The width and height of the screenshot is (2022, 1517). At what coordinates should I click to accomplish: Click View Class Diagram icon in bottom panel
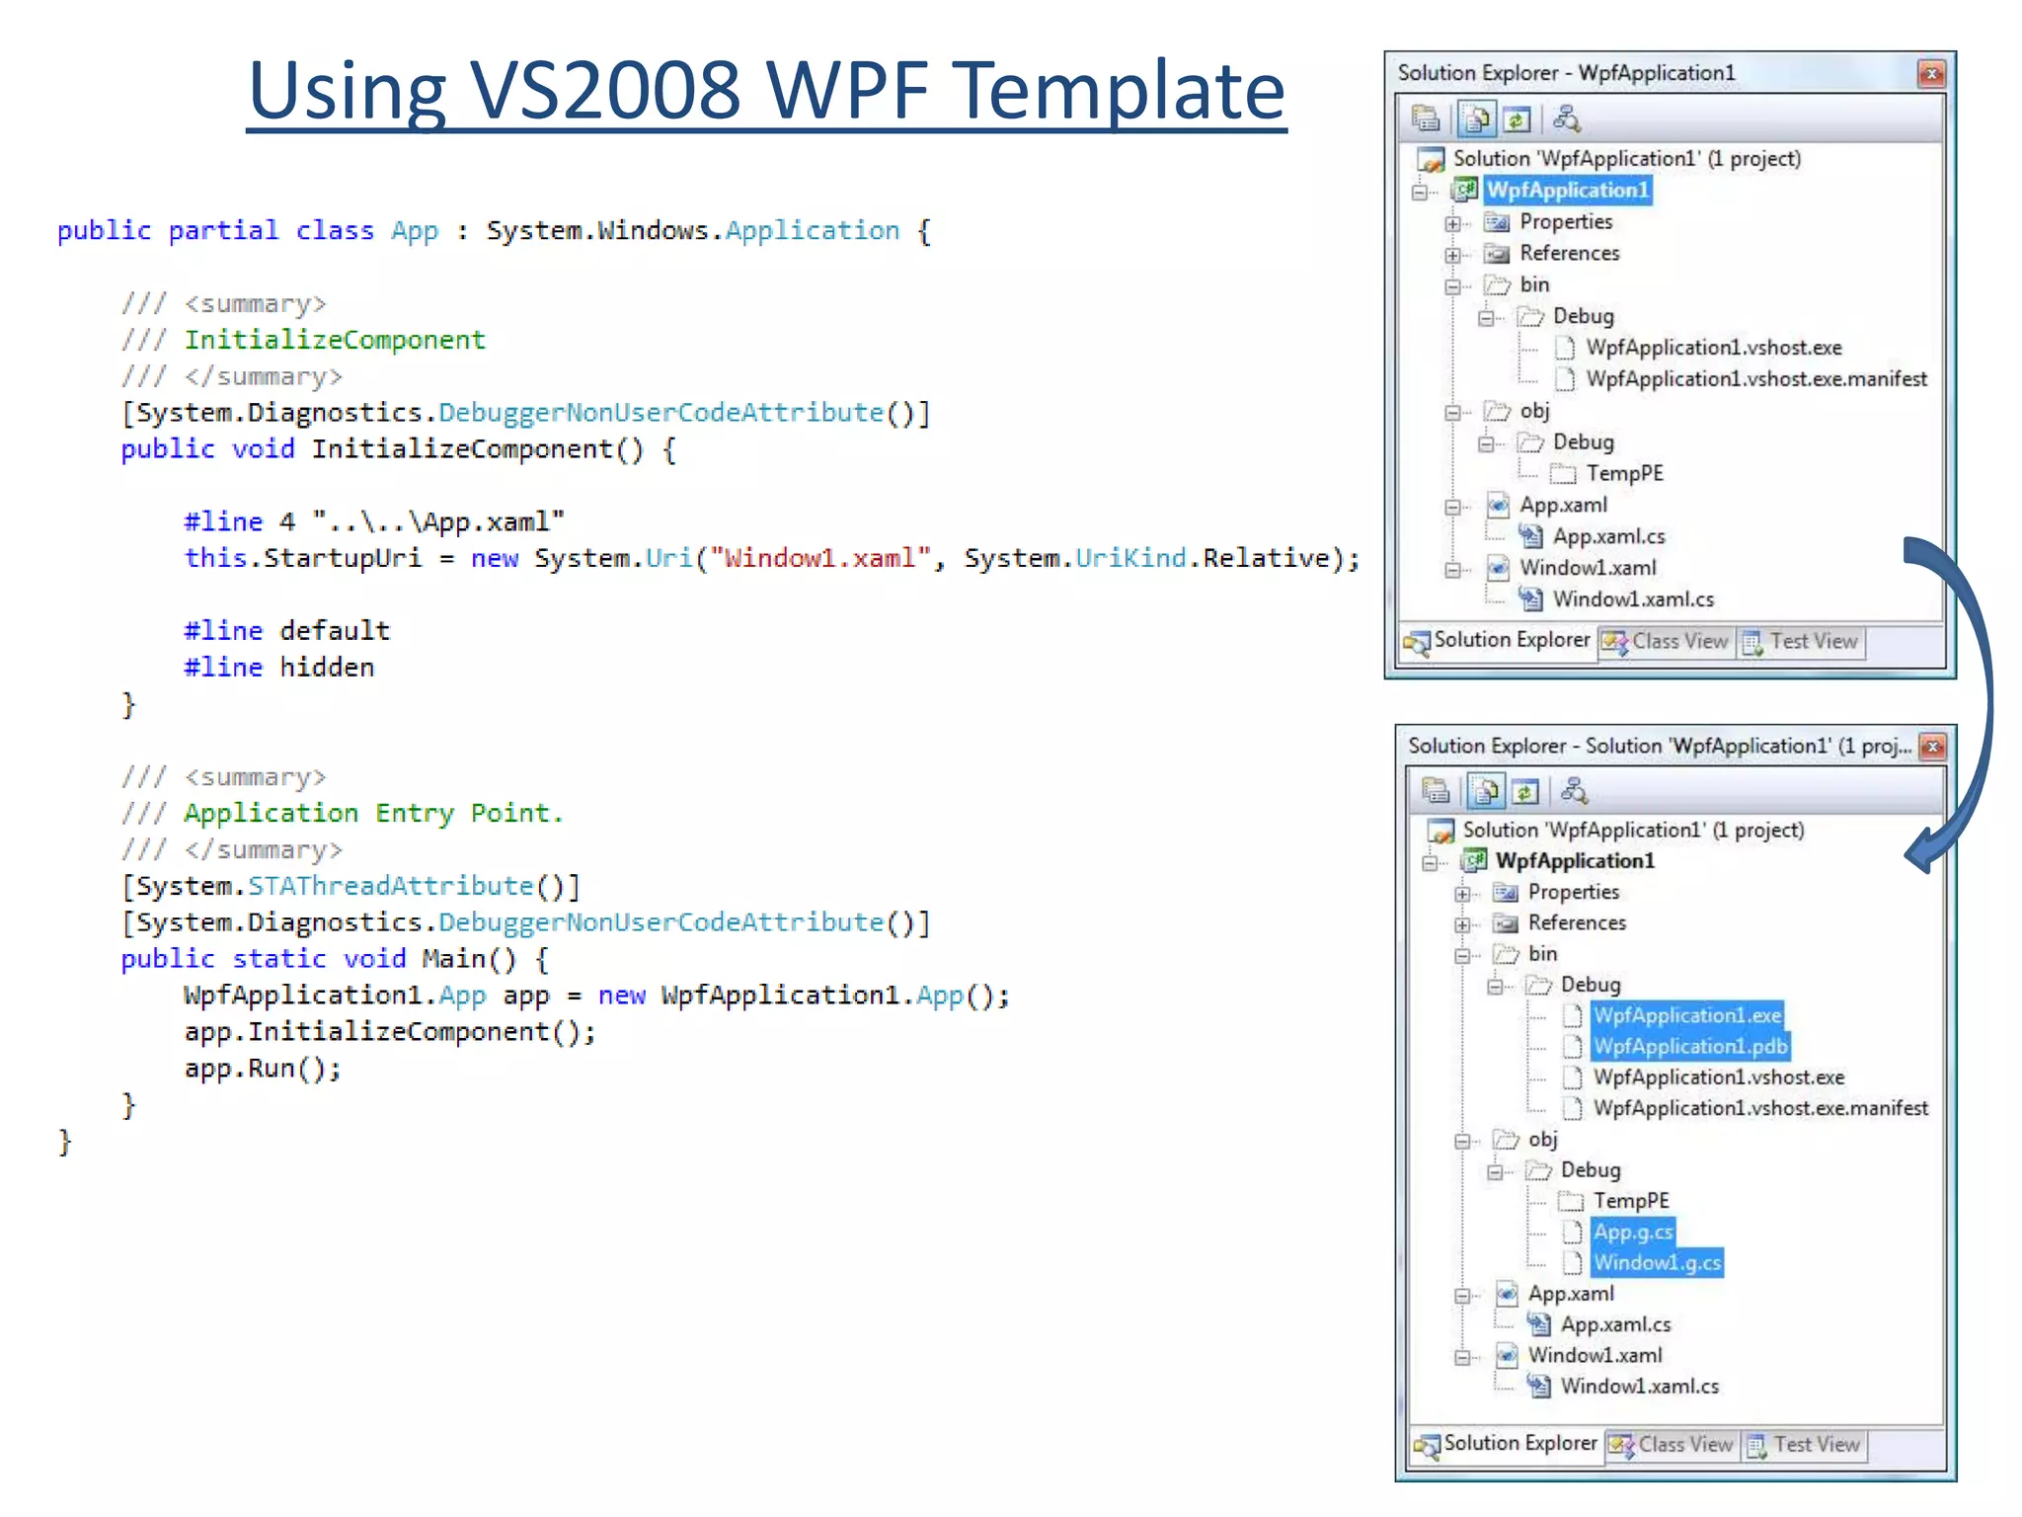pyautogui.click(x=1575, y=790)
